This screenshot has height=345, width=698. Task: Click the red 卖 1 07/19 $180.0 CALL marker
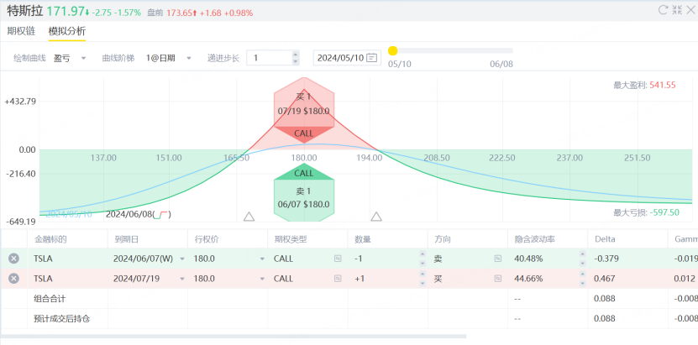click(x=304, y=110)
